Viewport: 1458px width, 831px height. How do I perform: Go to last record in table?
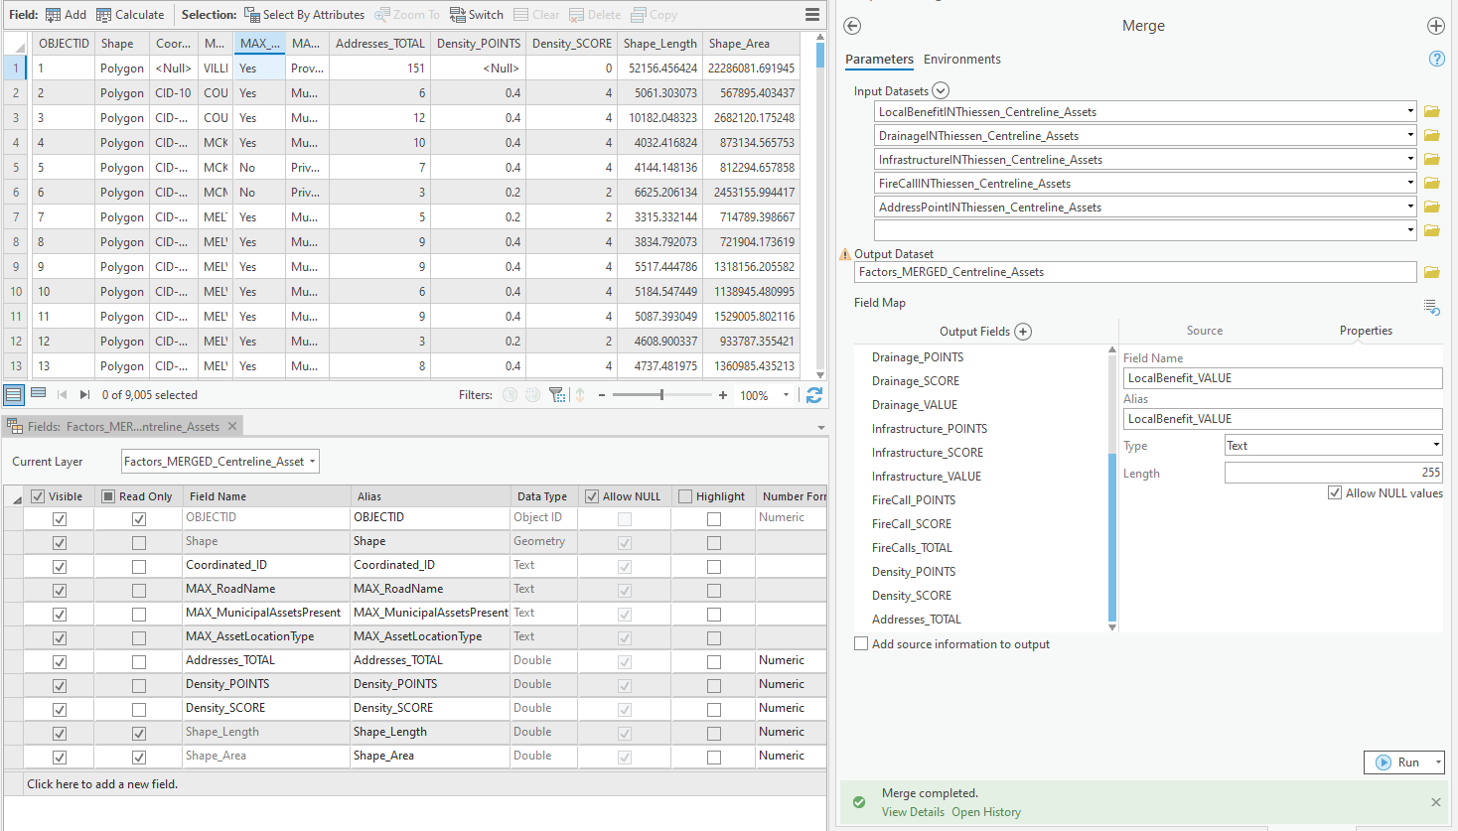coord(84,395)
